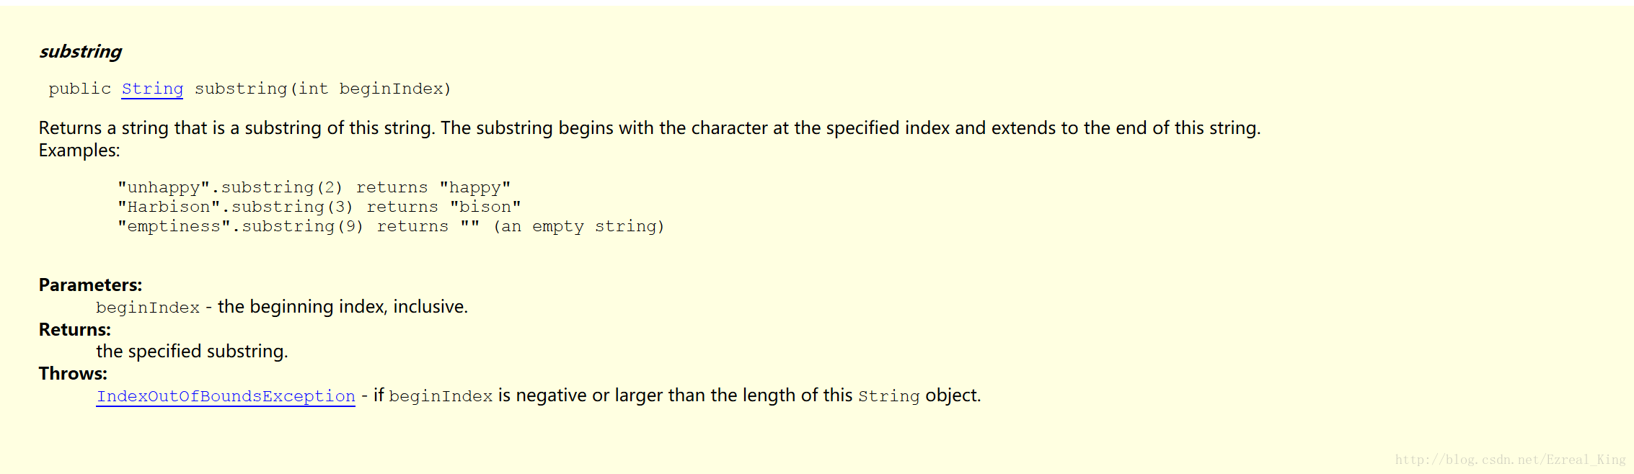Click the Throws: heading
The image size is (1634, 474).
point(73,373)
